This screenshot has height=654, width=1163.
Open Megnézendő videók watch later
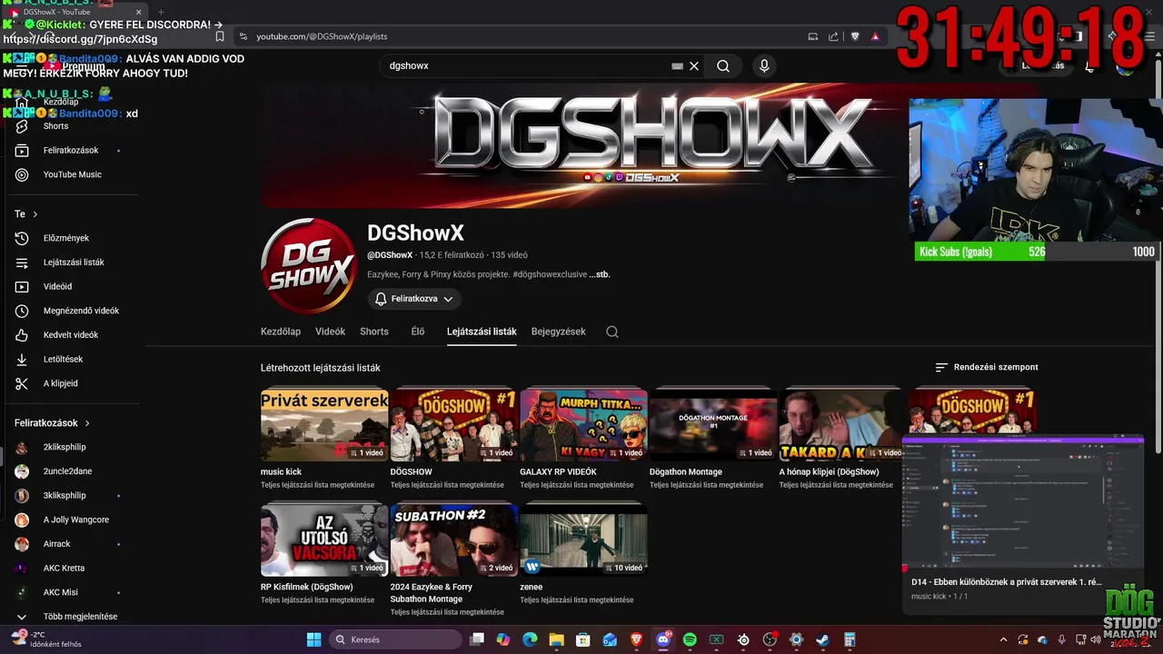click(81, 311)
